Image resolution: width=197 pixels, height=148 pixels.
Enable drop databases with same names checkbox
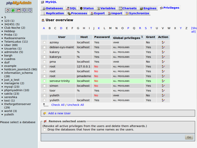(x=45, y=130)
